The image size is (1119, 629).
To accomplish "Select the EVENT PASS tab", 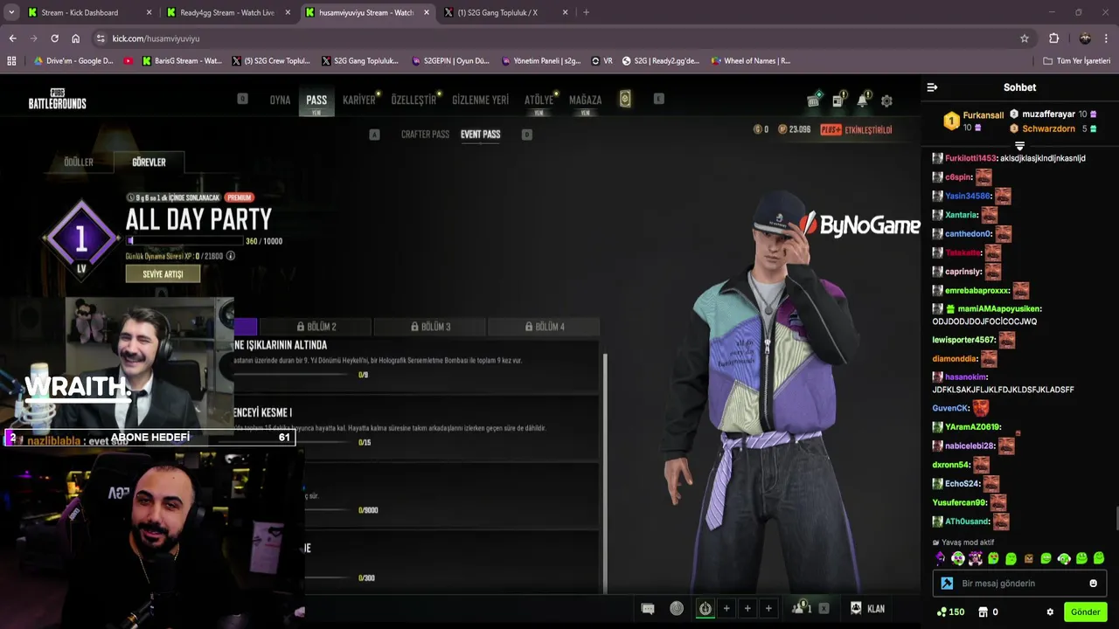I will 480,135.
